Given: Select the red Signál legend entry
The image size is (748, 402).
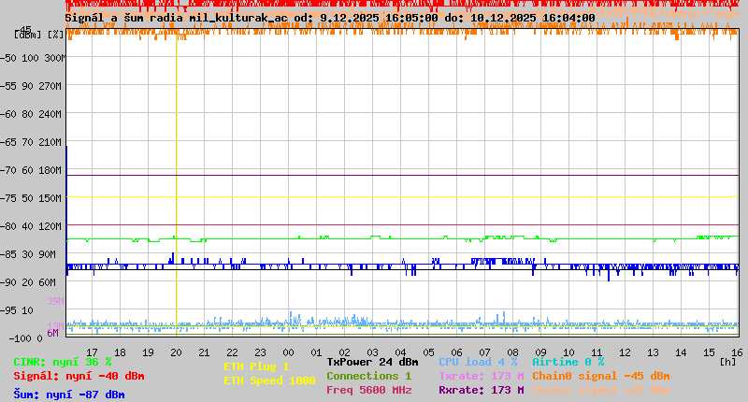Looking at the screenshot, I should [79, 376].
